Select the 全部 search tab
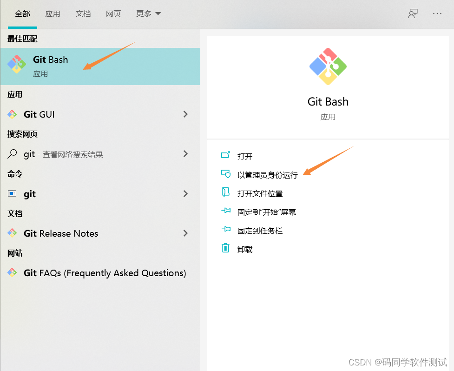 pos(23,13)
